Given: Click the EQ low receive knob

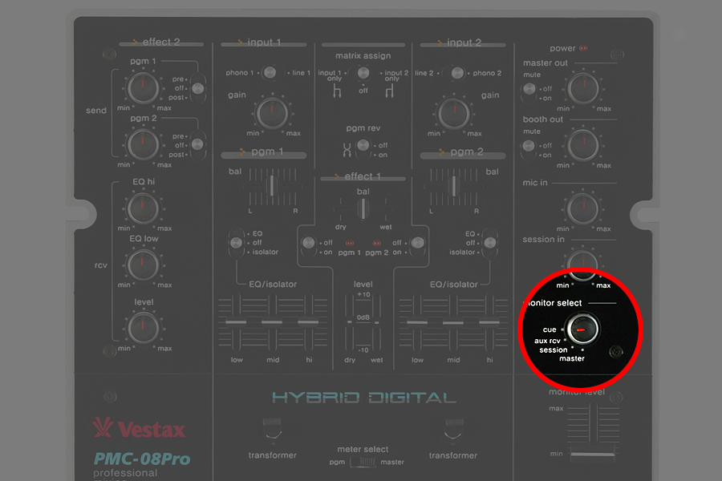Looking at the screenshot, I should (142, 263).
